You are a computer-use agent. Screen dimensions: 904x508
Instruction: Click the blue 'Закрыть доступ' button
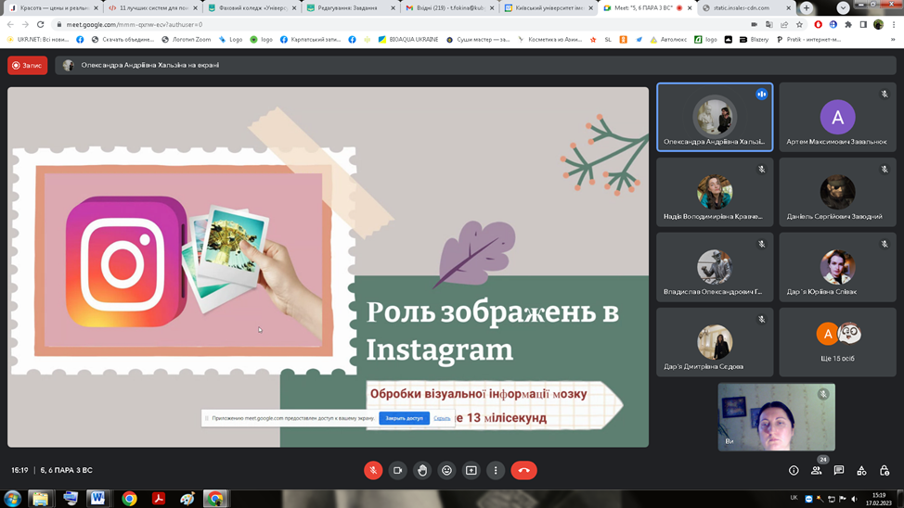pos(404,418)
